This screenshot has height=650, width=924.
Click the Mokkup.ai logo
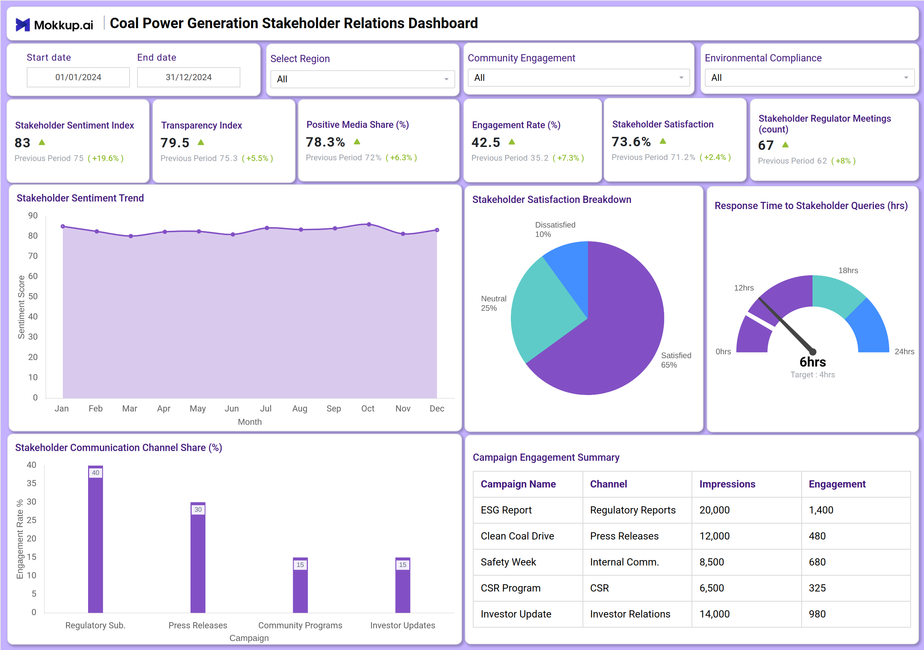pos(55,25)
